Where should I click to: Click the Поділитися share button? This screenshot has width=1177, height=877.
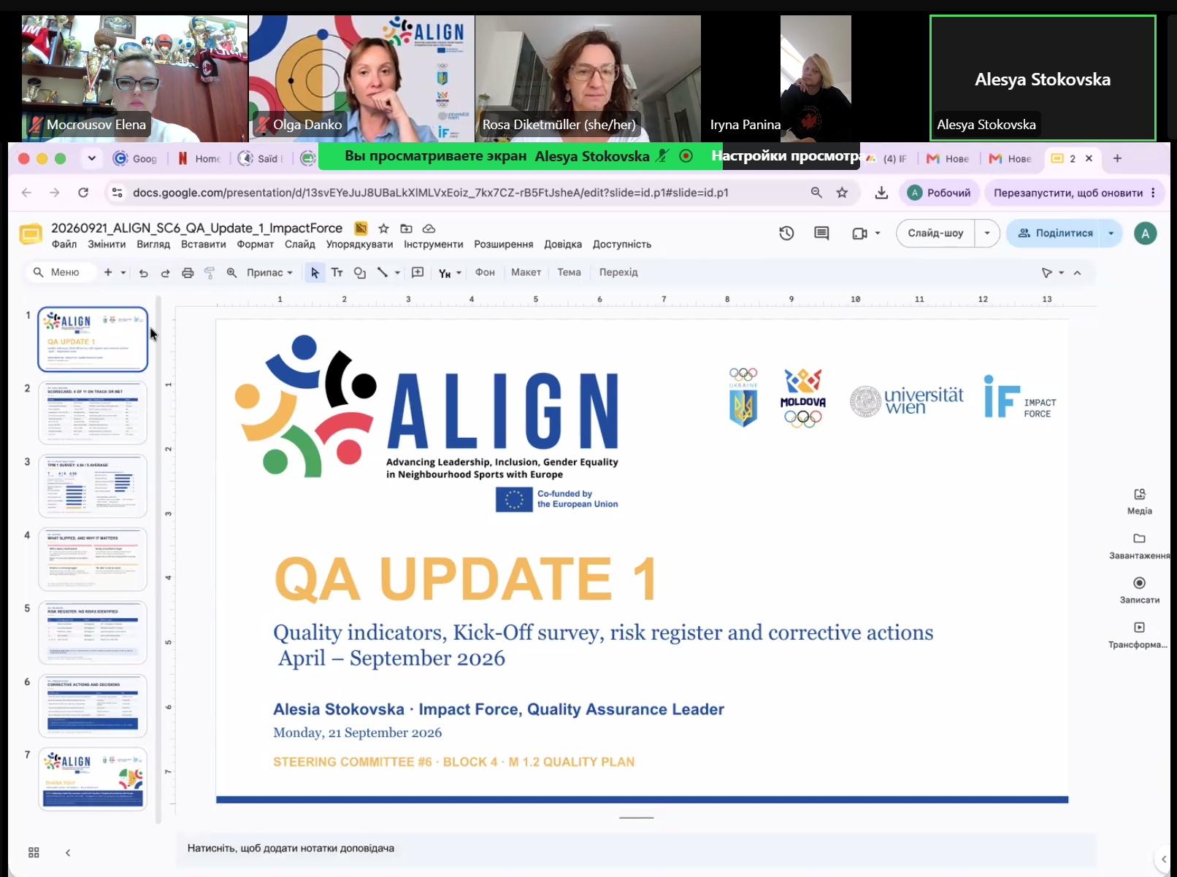pyautogui.click(x=1055, y=233)
